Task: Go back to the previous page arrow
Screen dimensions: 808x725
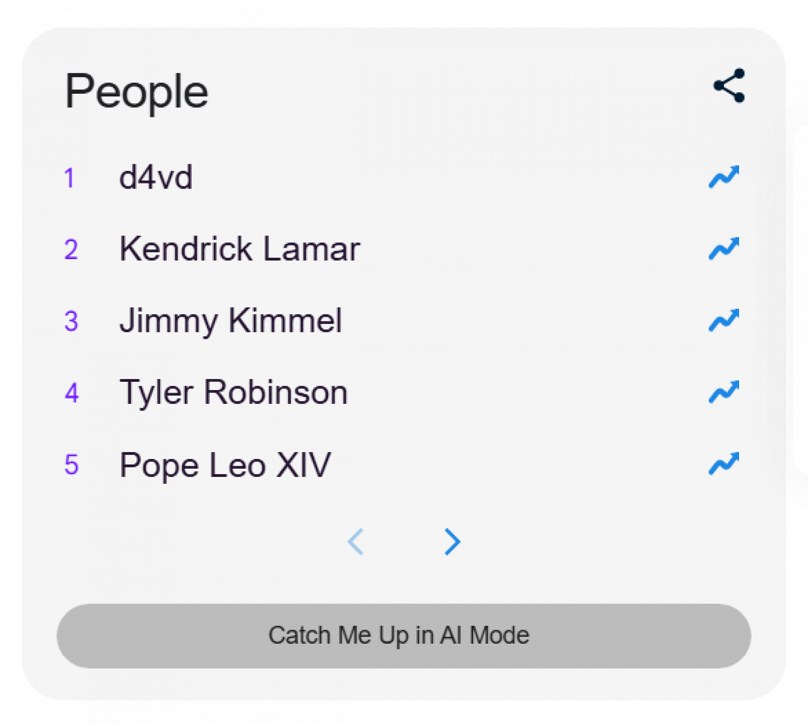Action: tap(356, 541)
